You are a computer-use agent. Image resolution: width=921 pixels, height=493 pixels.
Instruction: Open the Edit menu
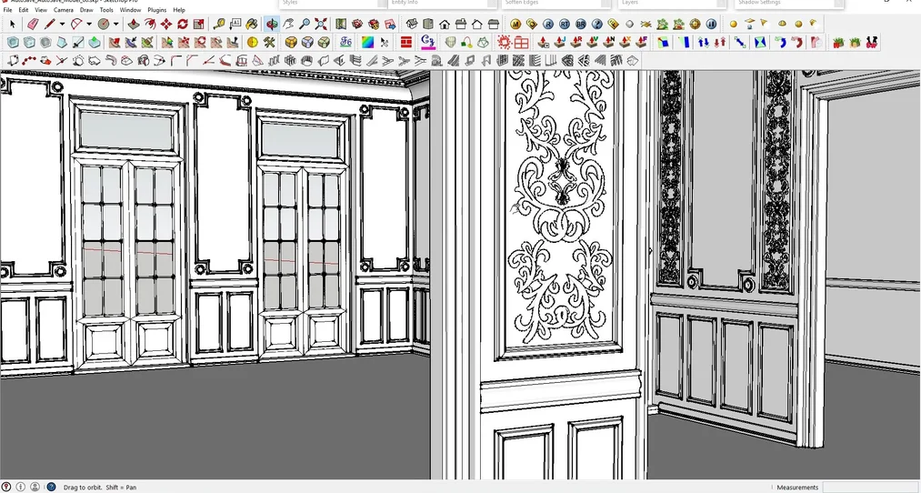[24, 10]
